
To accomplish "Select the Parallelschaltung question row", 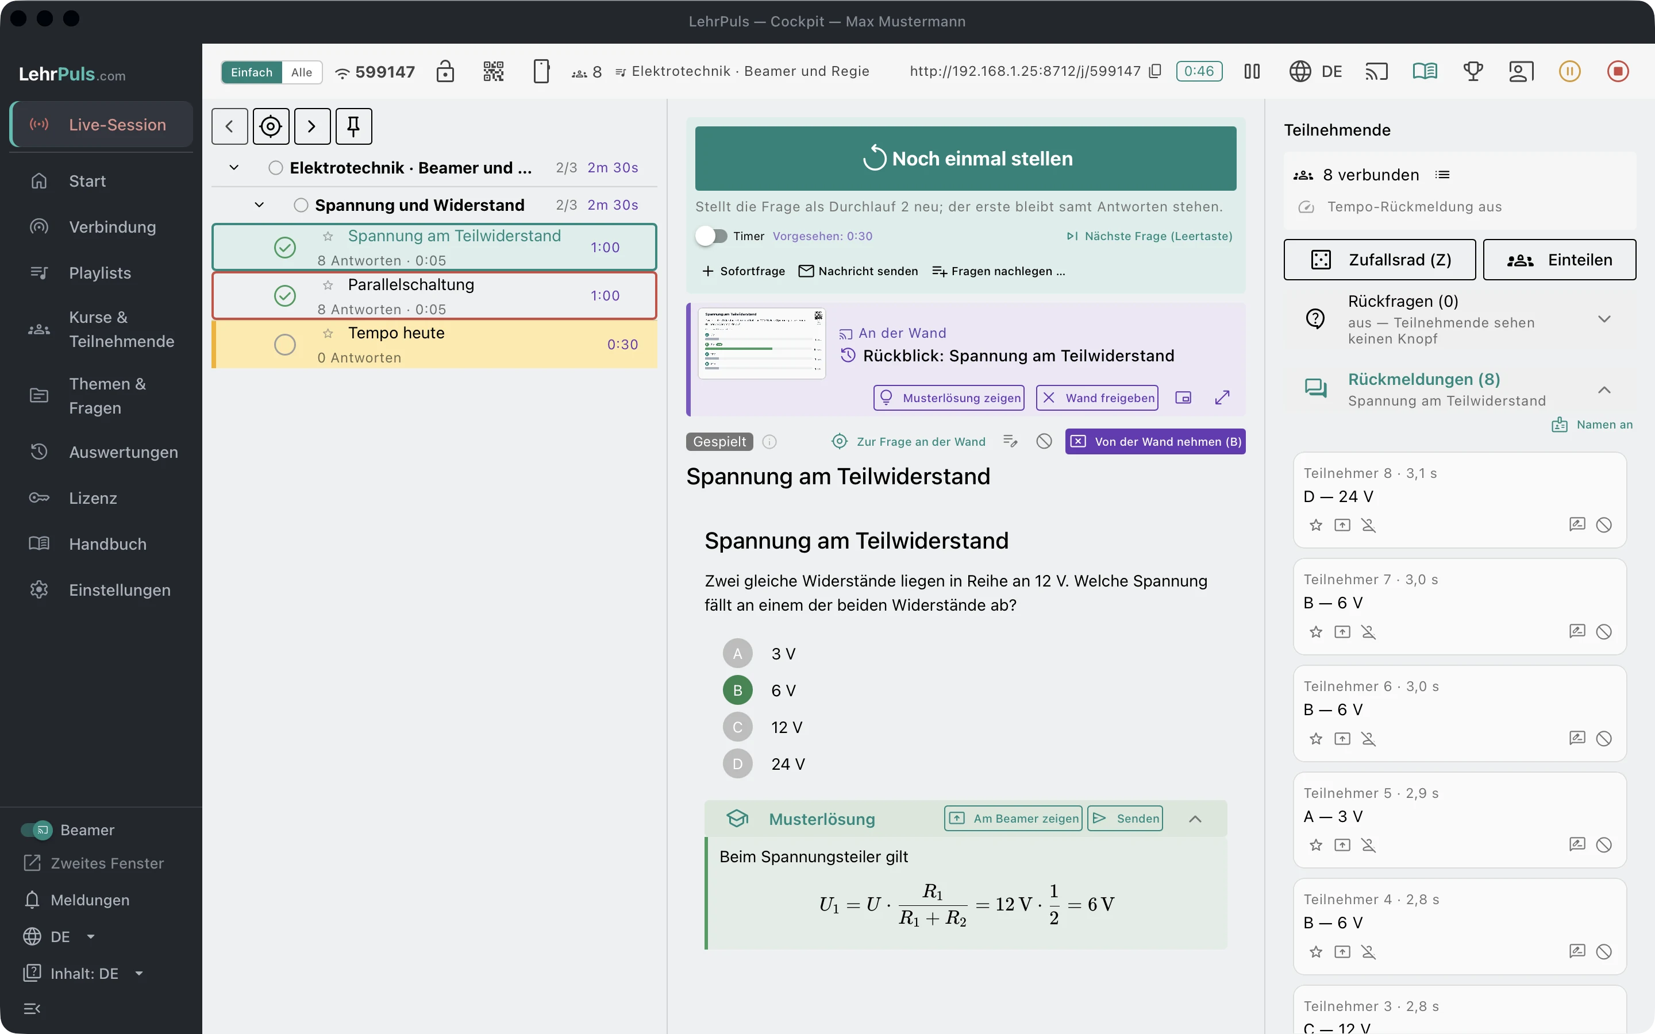I will click(x=434, y=296).
